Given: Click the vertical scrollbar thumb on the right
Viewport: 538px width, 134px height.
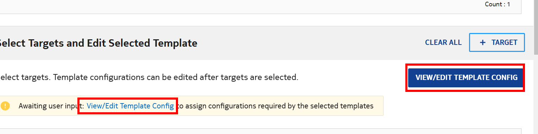Looking at the screenshot, I should 536,27.
